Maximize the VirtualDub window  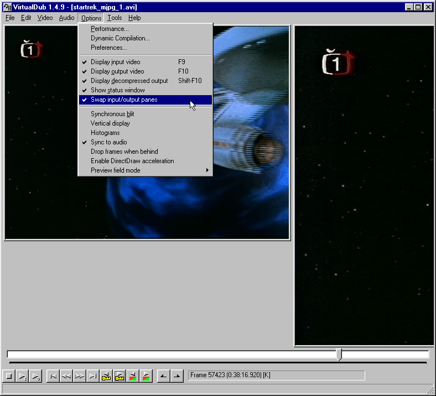click(418, 7)
